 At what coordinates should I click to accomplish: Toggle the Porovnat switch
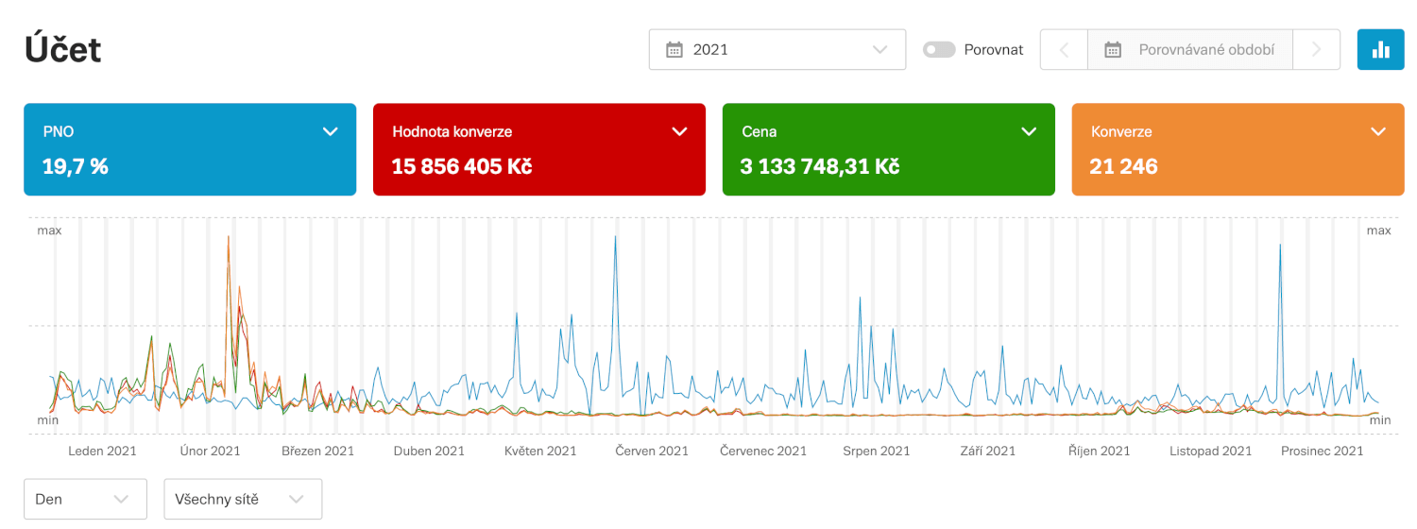pyautogui.click(x=939, y=50)
